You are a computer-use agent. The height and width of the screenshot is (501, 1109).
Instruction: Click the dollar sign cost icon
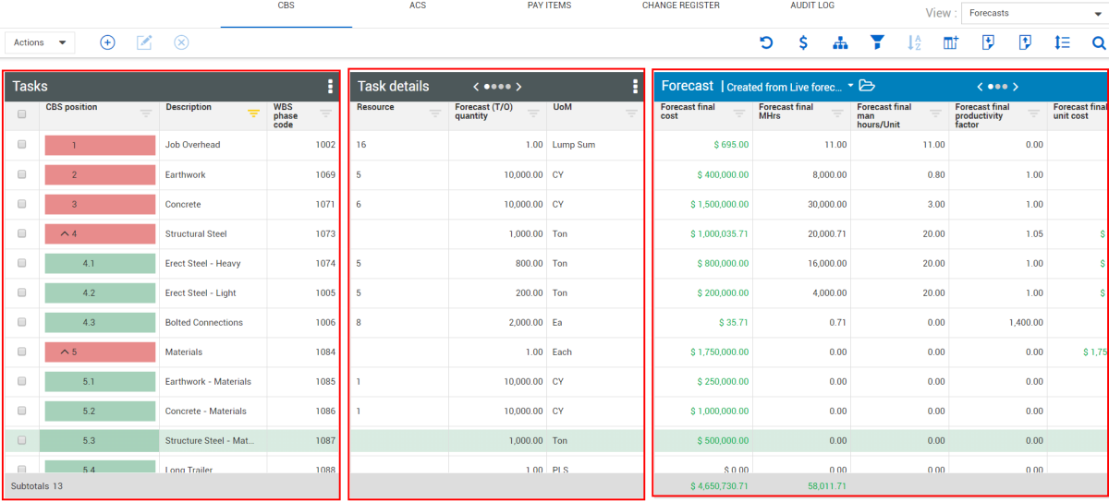[x=803, y=42]
